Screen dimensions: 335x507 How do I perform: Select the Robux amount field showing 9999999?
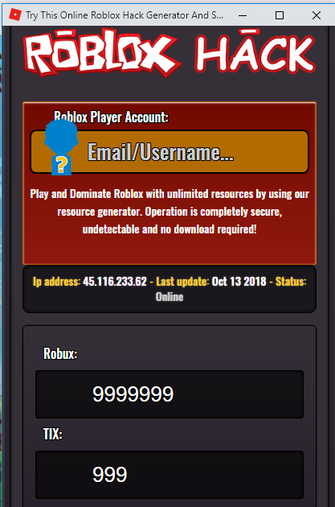tap(170, 394)
